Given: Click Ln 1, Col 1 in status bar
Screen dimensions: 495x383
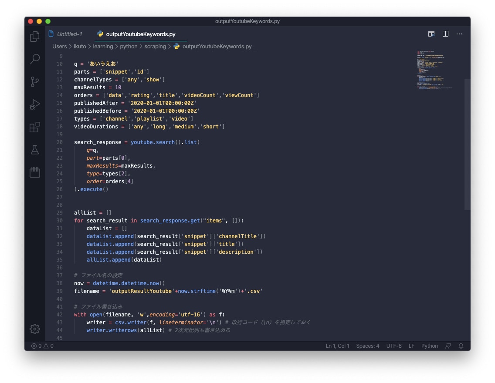Looking at the screenshot, I should click(337, 346).
